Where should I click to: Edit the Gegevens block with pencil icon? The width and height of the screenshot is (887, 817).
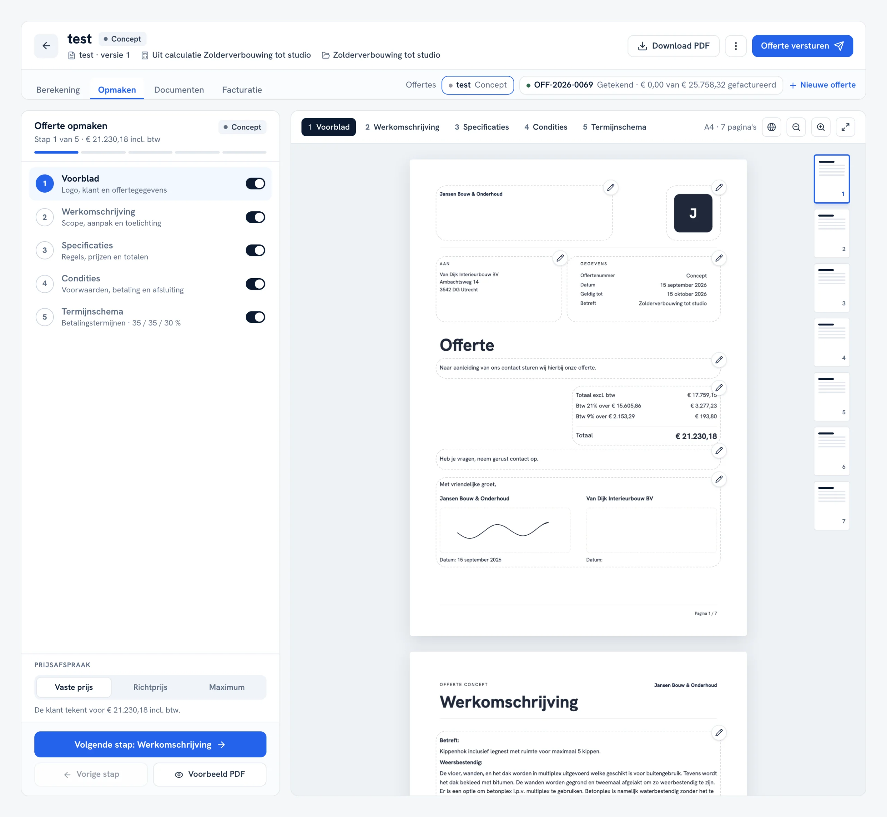(x=719, y=258)
